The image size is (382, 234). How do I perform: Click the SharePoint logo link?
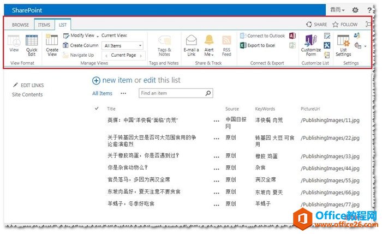click(27, 10)
